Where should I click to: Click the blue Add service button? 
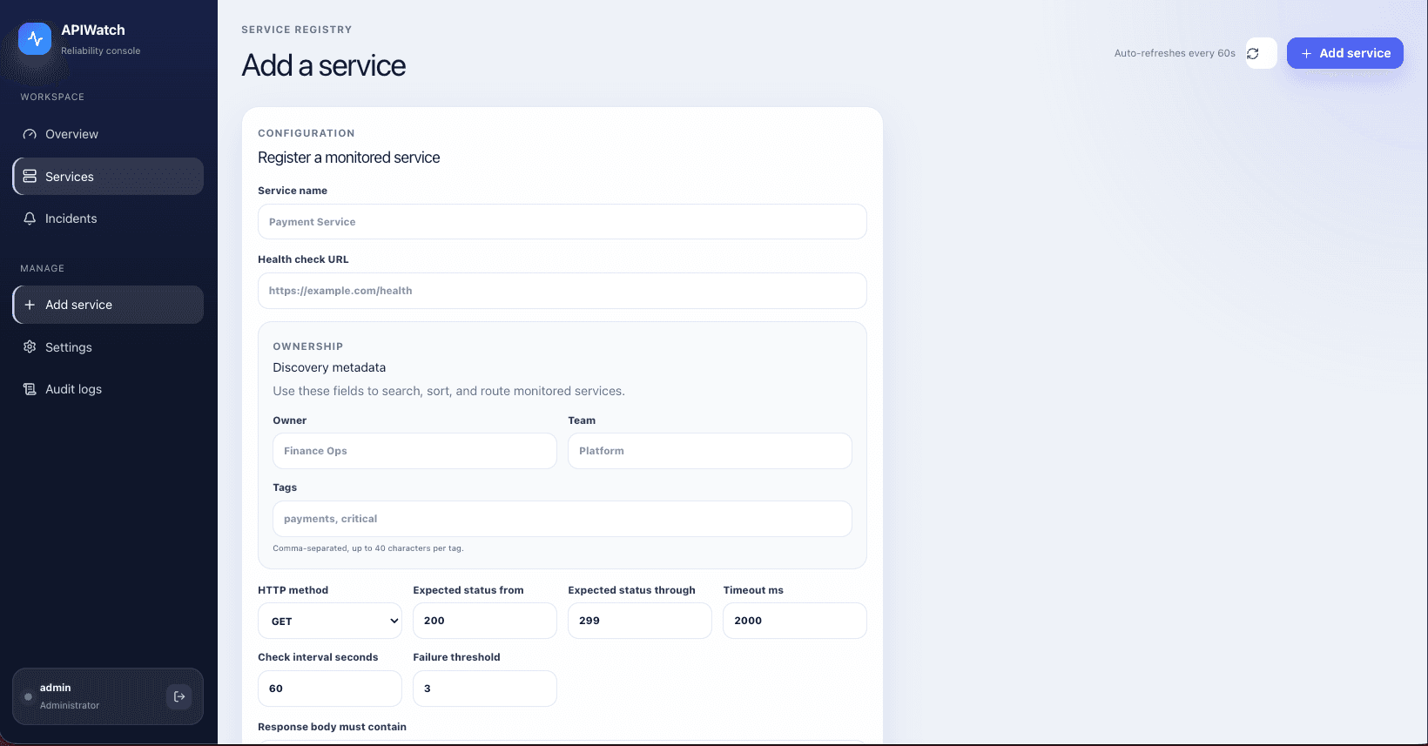1345,53
